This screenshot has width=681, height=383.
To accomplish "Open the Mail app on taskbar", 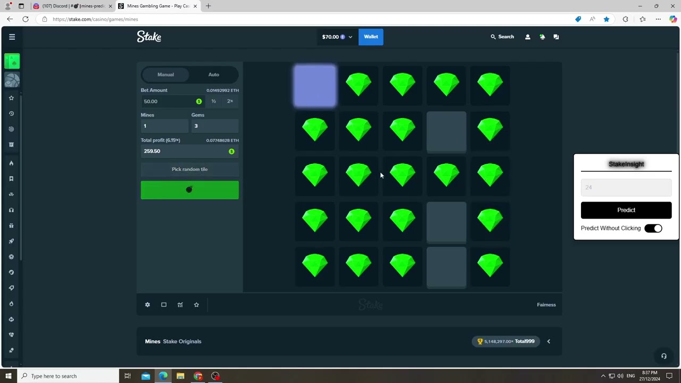I will 145,376.
